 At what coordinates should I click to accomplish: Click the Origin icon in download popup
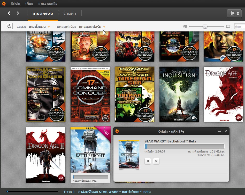pos(117,131)
